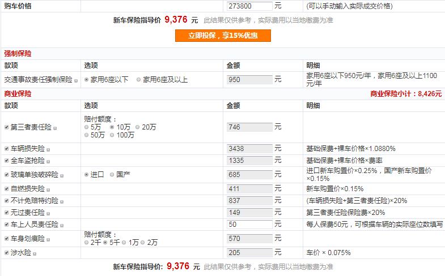Click the info icon beside 车上人员责任险
The image size is (445, 276).
pyautogui.click(x=62, y=226)
